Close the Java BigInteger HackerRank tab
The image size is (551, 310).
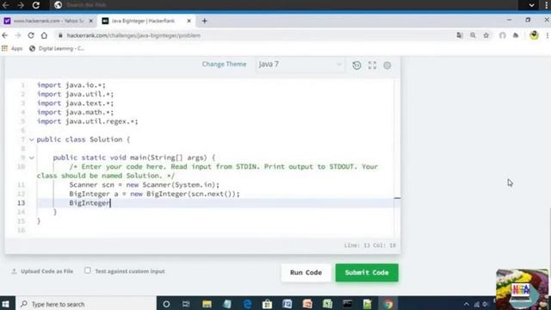(189, 21)
